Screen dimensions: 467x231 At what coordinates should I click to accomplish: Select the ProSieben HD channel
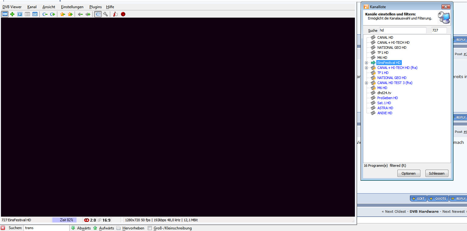coord(388,98)
